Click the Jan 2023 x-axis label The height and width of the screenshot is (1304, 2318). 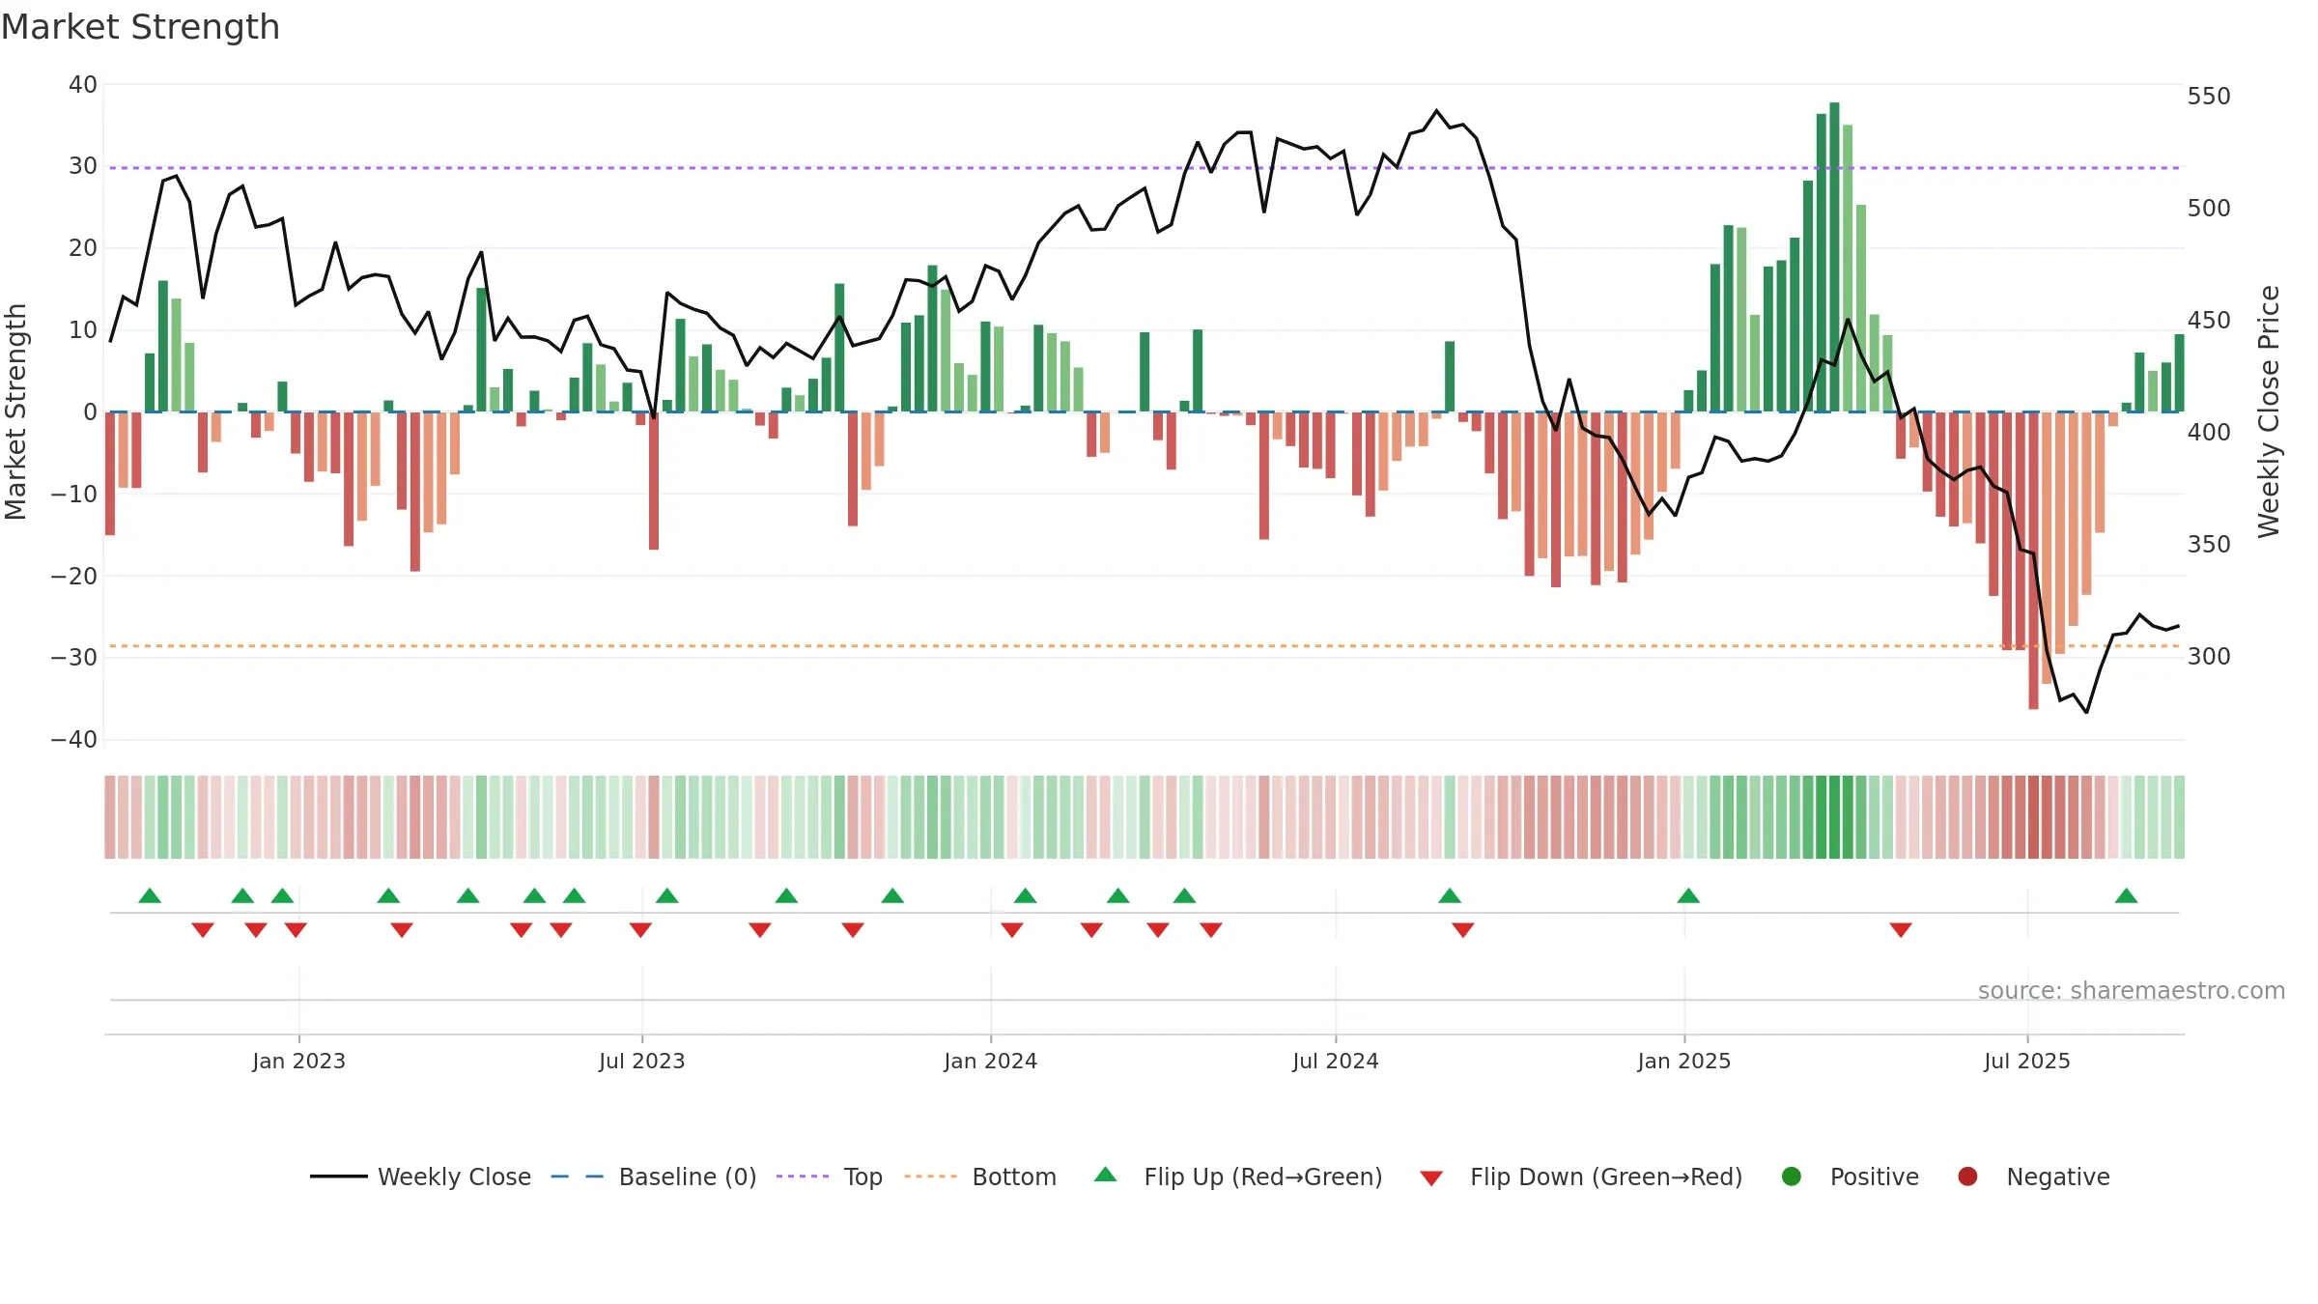299,1061
